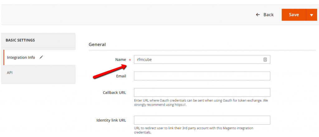Click the General section heading
The image size is (319, 137).
pyautogui.click(x=97, y=44)
